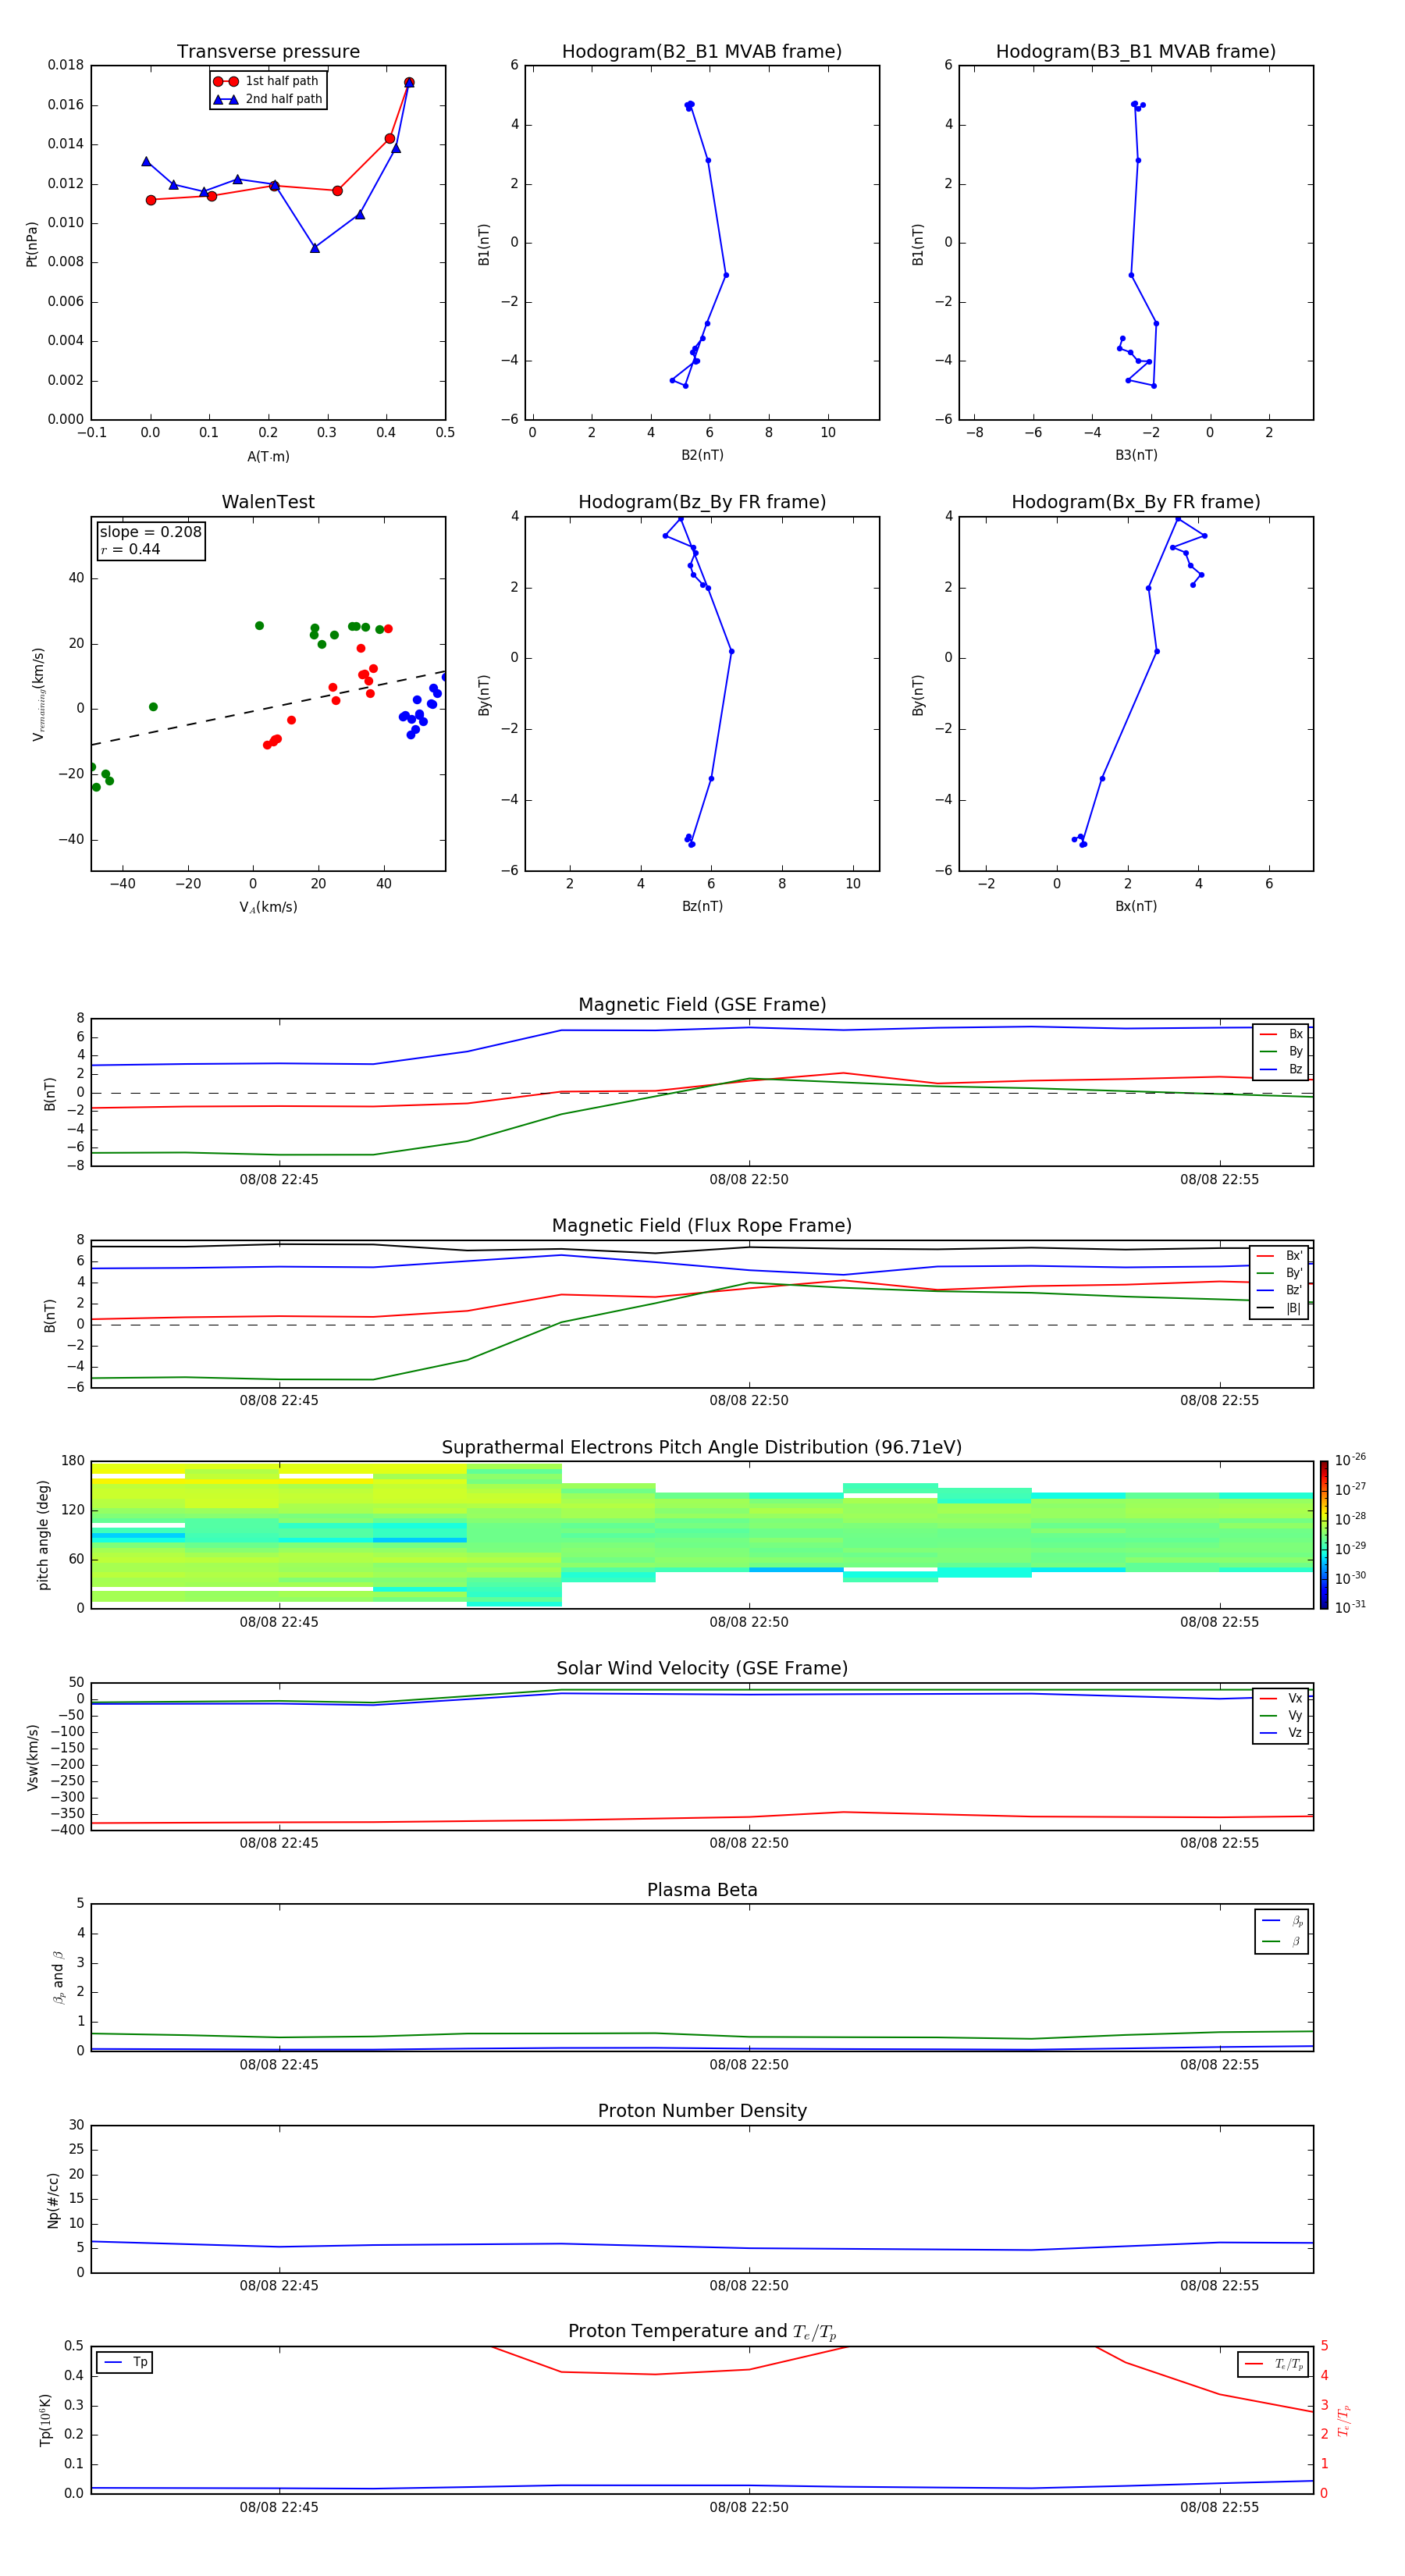Select the Vy legend entry
This screenshot has height=2576, width=1405.
(x=1281, y=1716)
